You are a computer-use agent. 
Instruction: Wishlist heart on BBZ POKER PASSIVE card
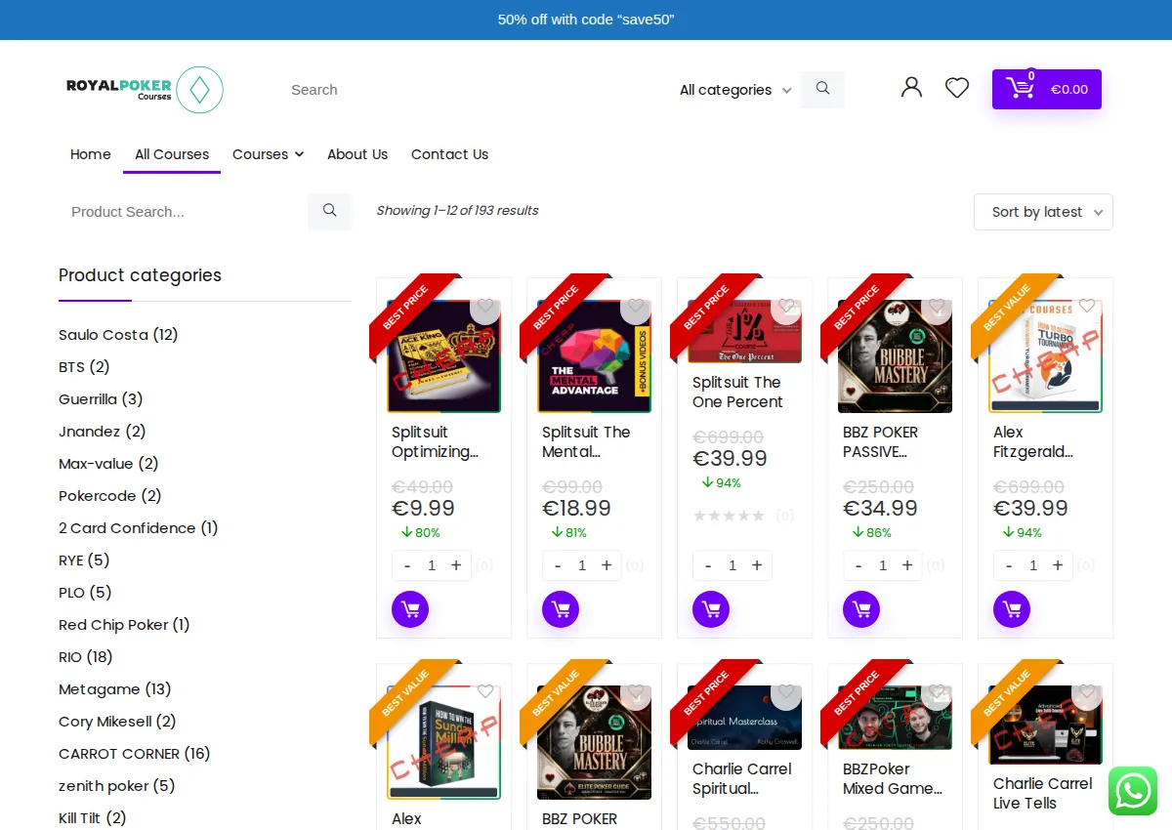tap(937, 307)
